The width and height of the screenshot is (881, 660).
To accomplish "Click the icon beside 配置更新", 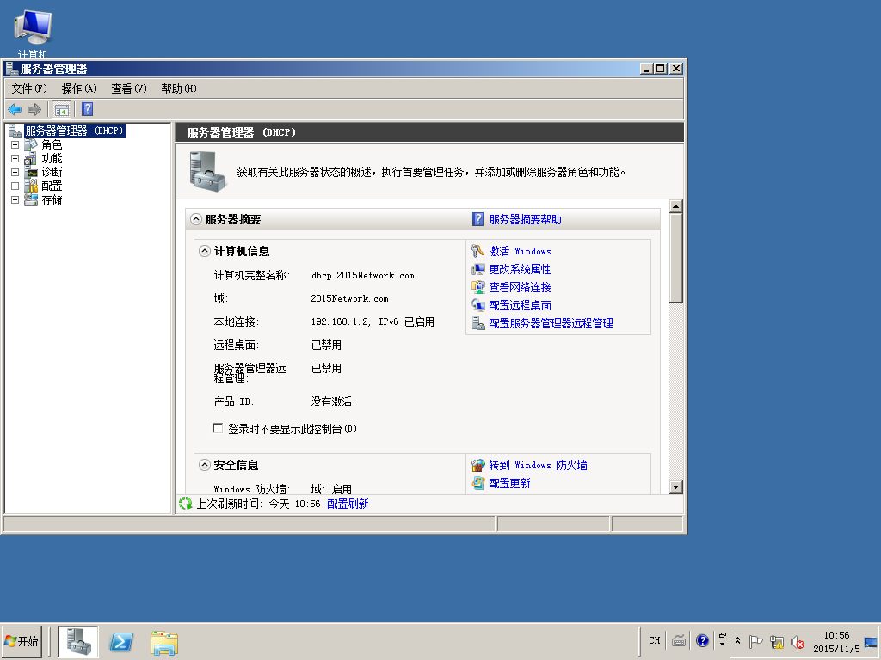I will click(x=478, y=483).
